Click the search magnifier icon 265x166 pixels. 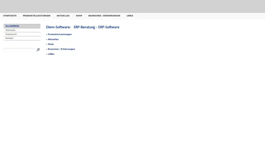coord(38,50)
